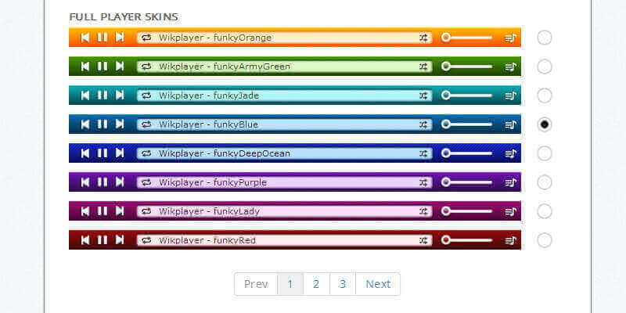Toggle shuffle on funkyBlue player

(423, 124)
